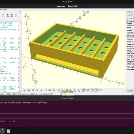The height and width of the screenshot is (134, 134).
Task: Zoom out using the magnifier minus icon
Action: (42, 90)
